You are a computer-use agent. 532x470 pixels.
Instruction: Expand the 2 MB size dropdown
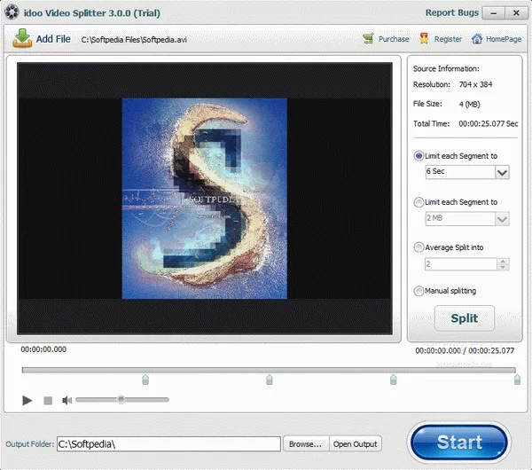point(502,219)
